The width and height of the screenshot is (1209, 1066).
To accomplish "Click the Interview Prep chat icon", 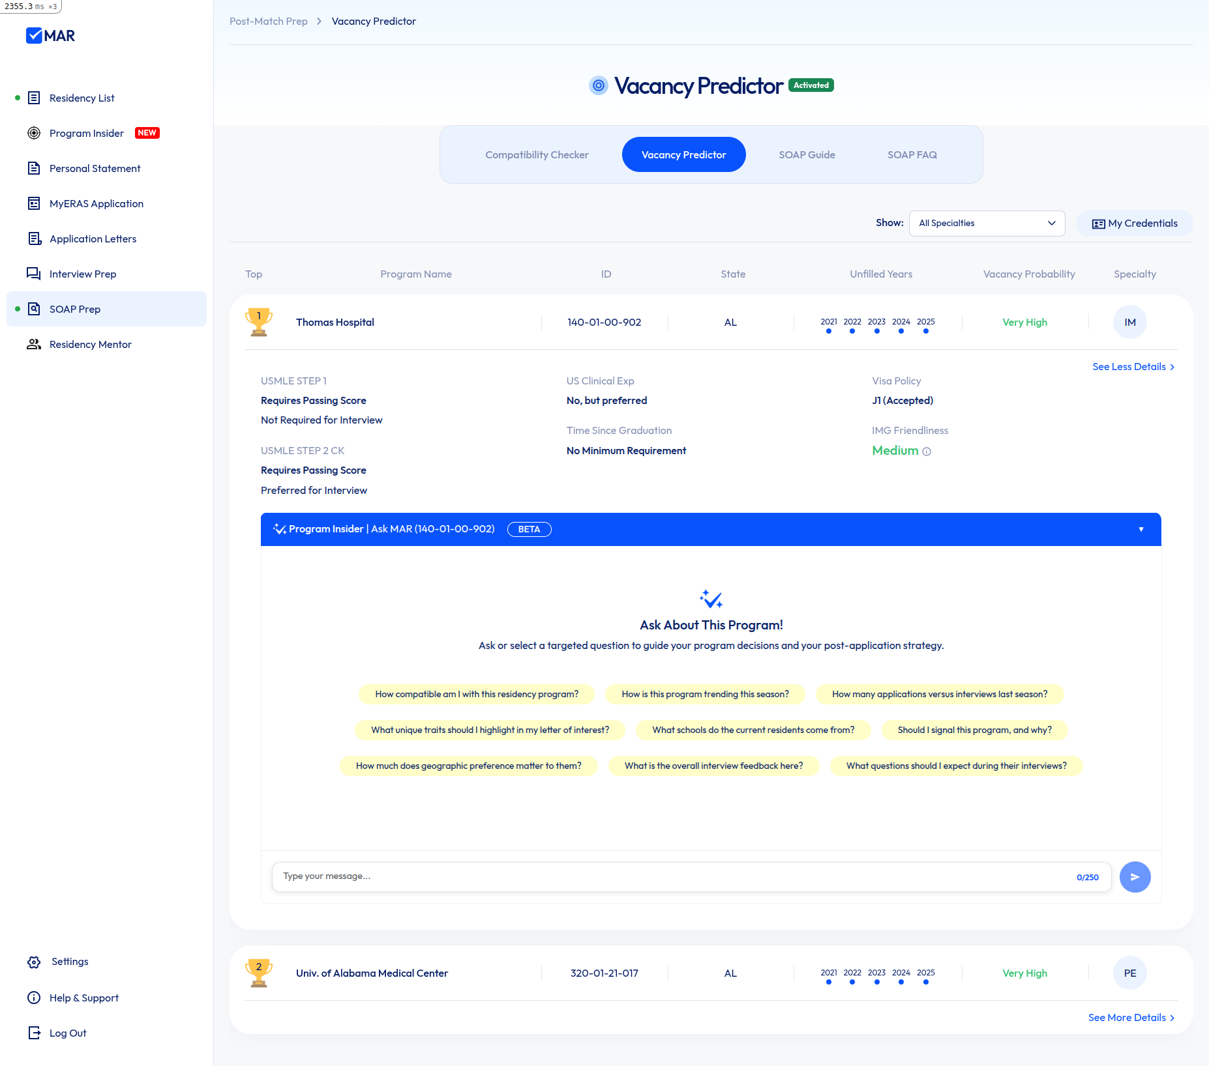I will [34, 274].
